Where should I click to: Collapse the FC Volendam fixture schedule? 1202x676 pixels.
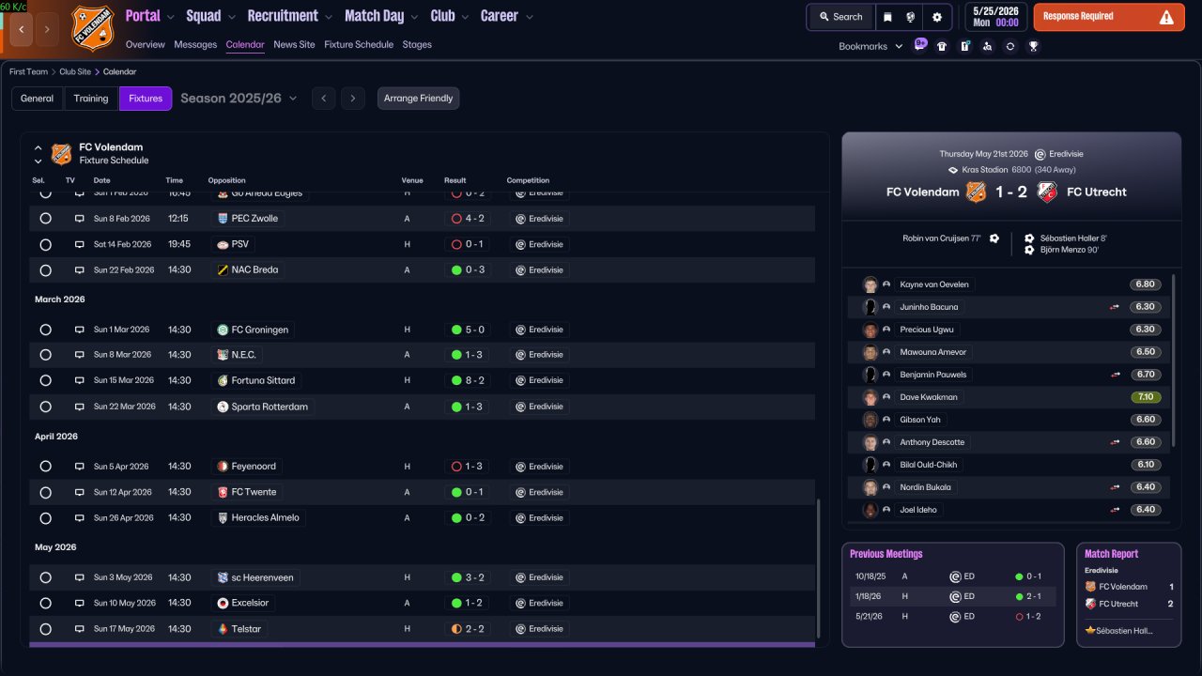pyautogui.click(x=39, y=147)
